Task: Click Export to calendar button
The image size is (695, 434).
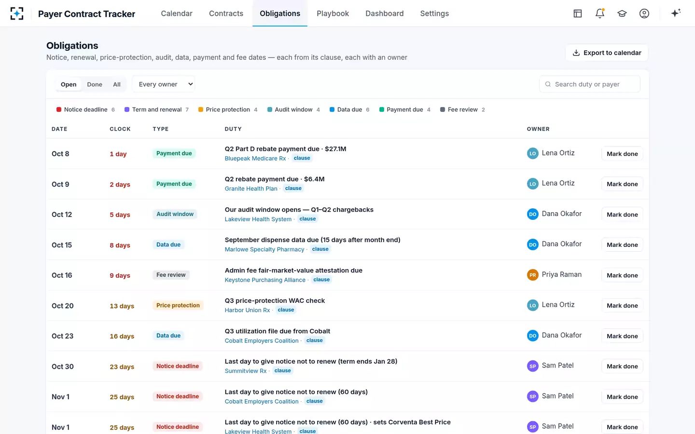Action: [607, 53]
